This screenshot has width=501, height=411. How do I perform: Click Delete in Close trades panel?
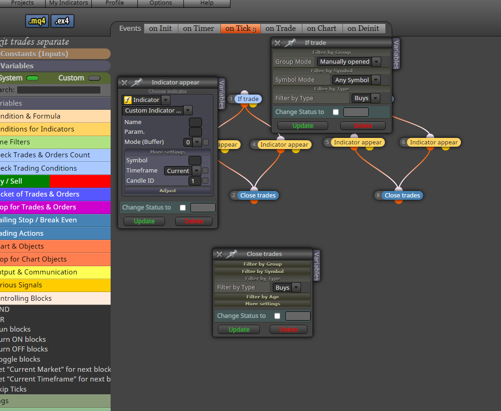click(x=289, y=329)
